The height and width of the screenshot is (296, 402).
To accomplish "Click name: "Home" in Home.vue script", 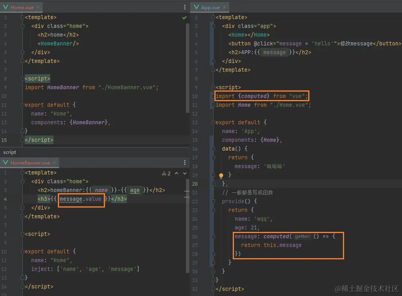I will (x=51, y=114).
